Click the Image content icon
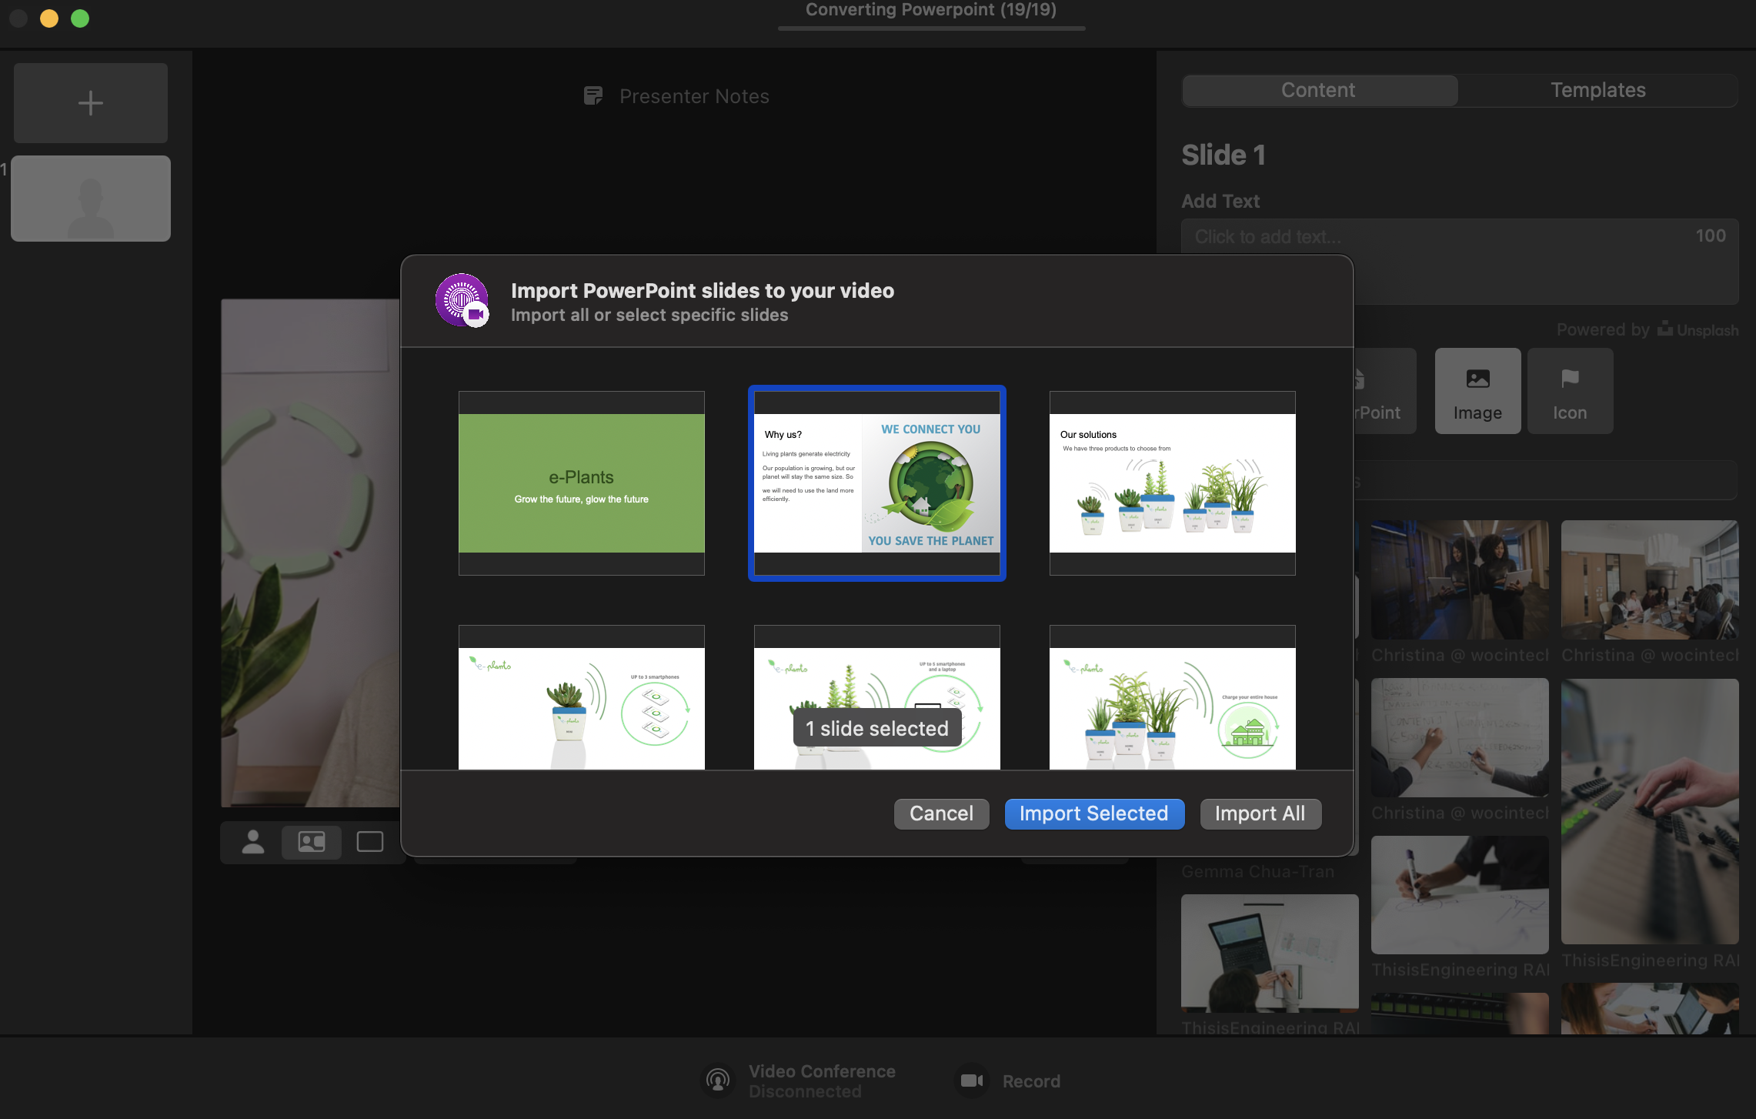The width and height of the screenshot is (1756, 1119). click(x=1477, y=391)
